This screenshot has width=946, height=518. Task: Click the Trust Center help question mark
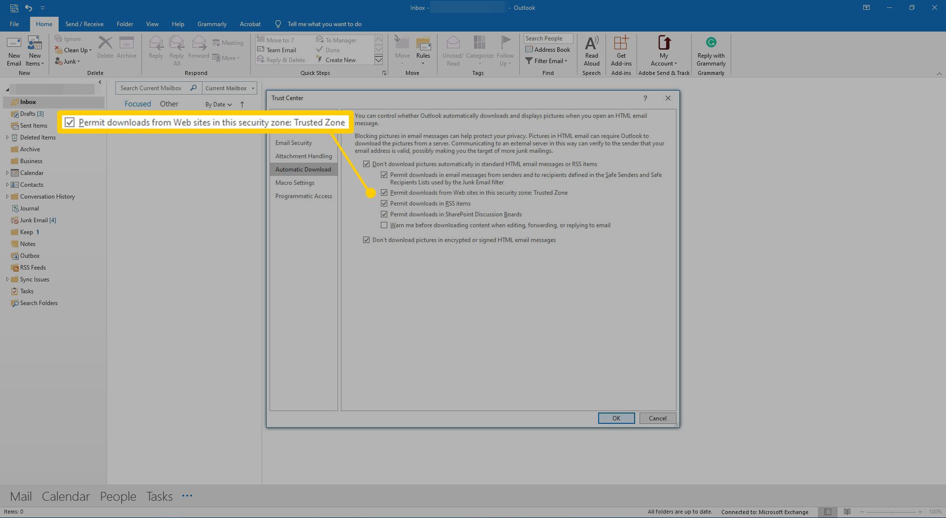tap(645, 98)
